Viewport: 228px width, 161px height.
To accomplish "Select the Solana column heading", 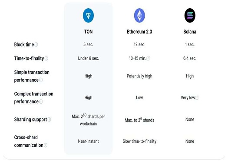I will (190, 32).
